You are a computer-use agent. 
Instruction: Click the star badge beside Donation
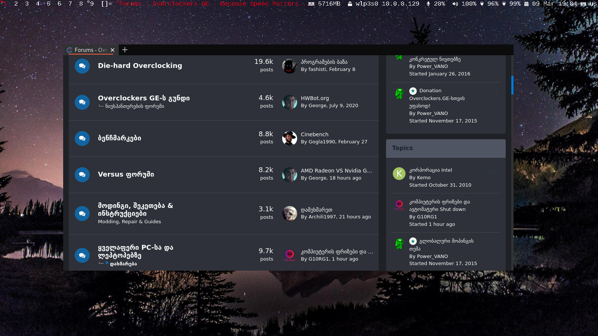click(413, 91)
